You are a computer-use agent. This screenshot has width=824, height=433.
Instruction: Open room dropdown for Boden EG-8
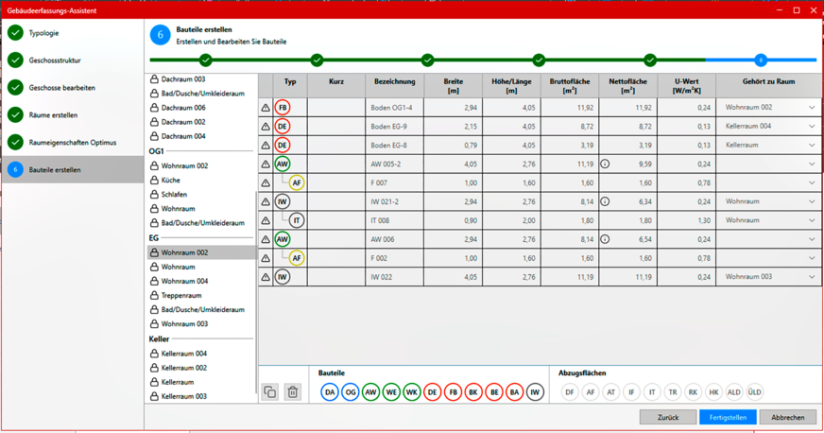pos(812,145)
